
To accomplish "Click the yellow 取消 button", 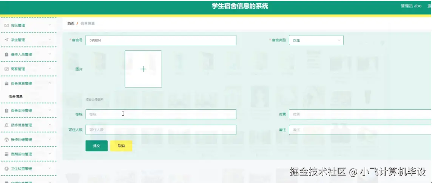I will point(121,146).
